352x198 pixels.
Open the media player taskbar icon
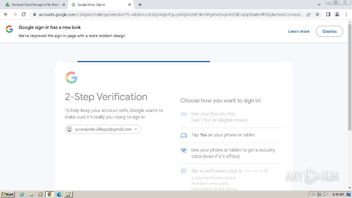coord(40,194)
